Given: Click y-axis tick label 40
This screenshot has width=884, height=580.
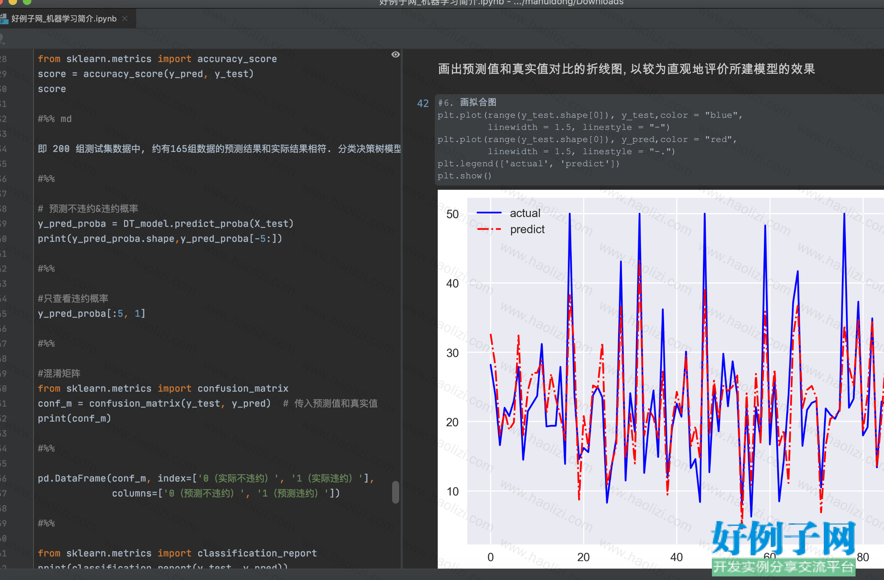Looking at the screenshot, I should 452,283.
